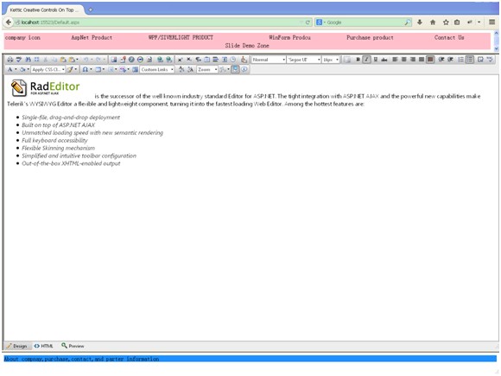Screen dimensions: 501x376
Task: Open the Zoom dropdown
Action: pos(207,69)
